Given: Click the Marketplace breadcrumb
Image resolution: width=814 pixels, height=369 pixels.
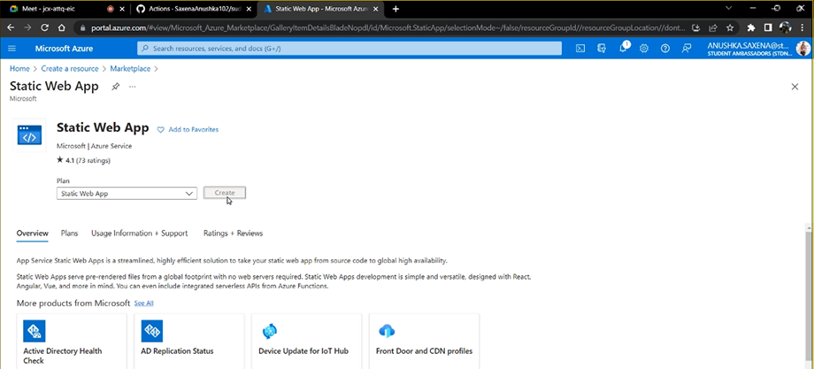Looking at the screenshot, I should (130, 68).
